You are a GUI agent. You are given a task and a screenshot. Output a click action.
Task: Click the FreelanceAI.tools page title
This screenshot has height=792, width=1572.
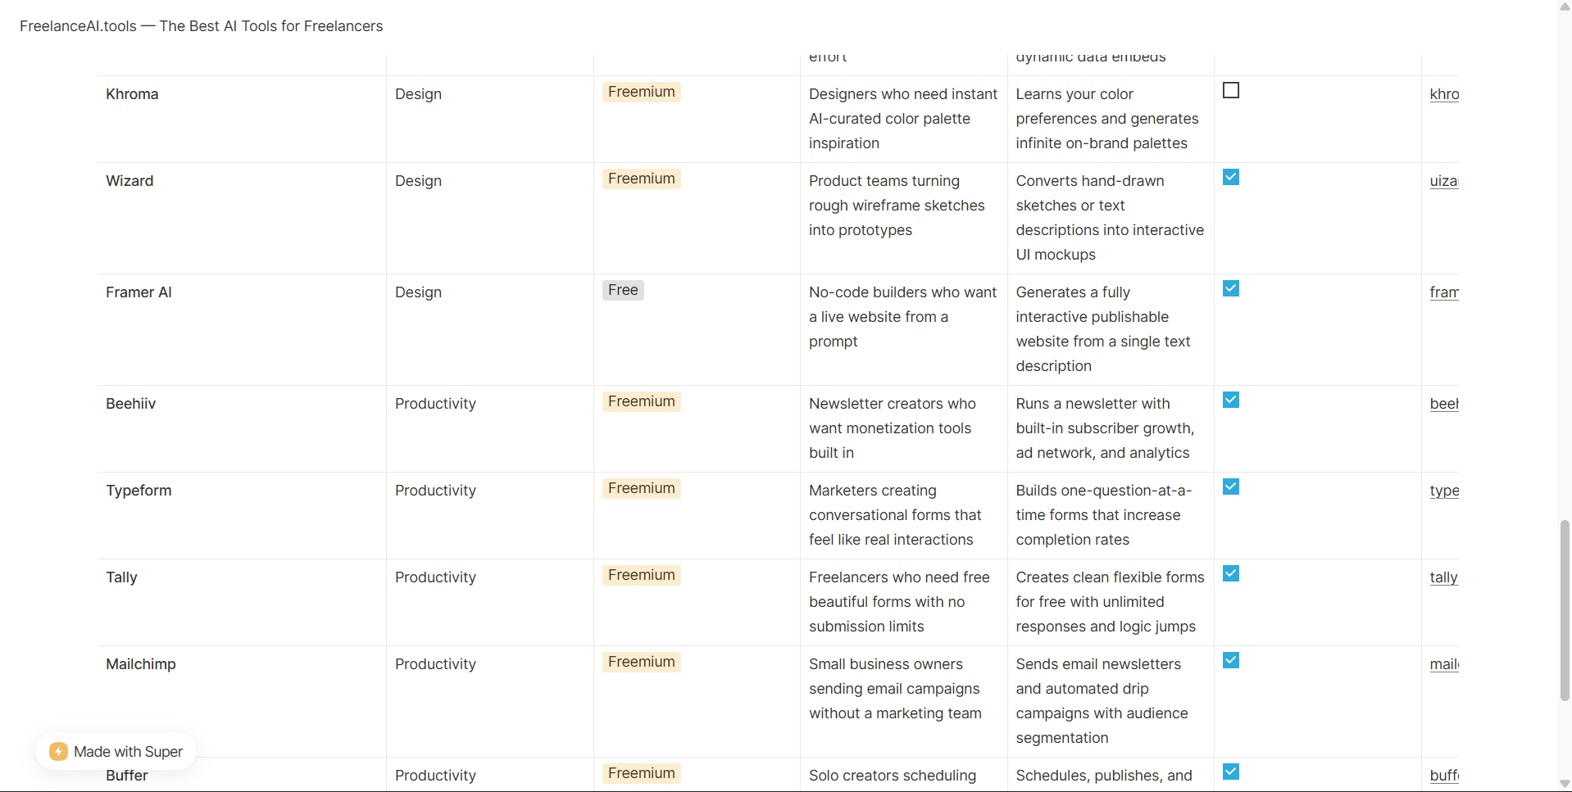(x=201, y=26)
